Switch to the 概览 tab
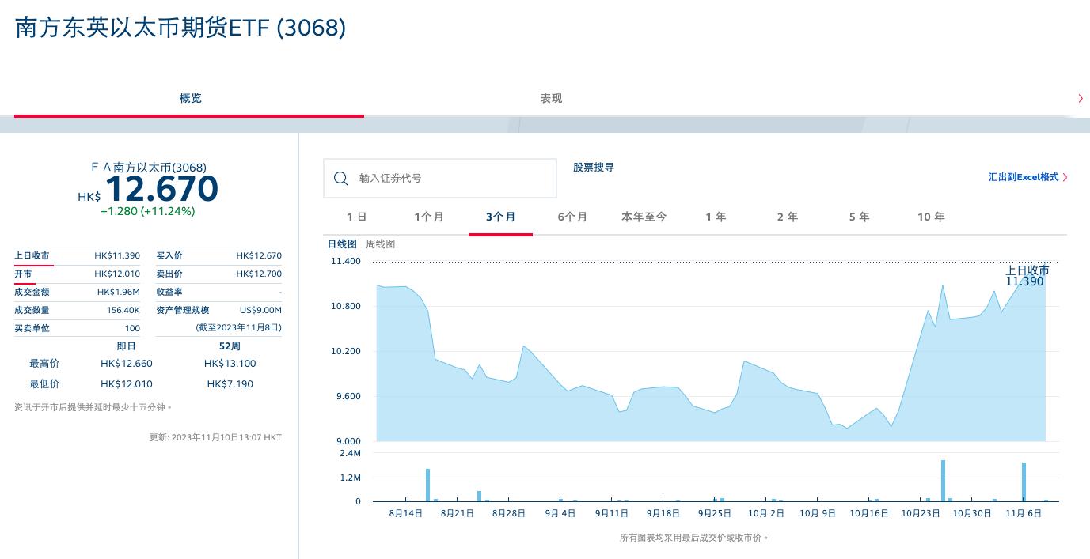This screenshot has width=1090, height=559. 190,98
